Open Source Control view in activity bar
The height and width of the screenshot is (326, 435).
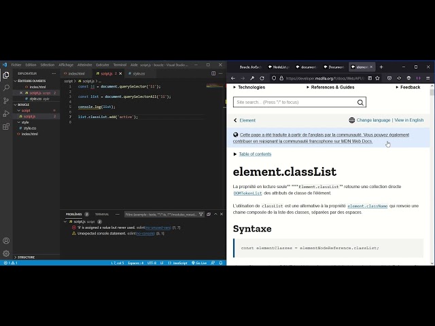pyautogui.click(x=6, y=101)
